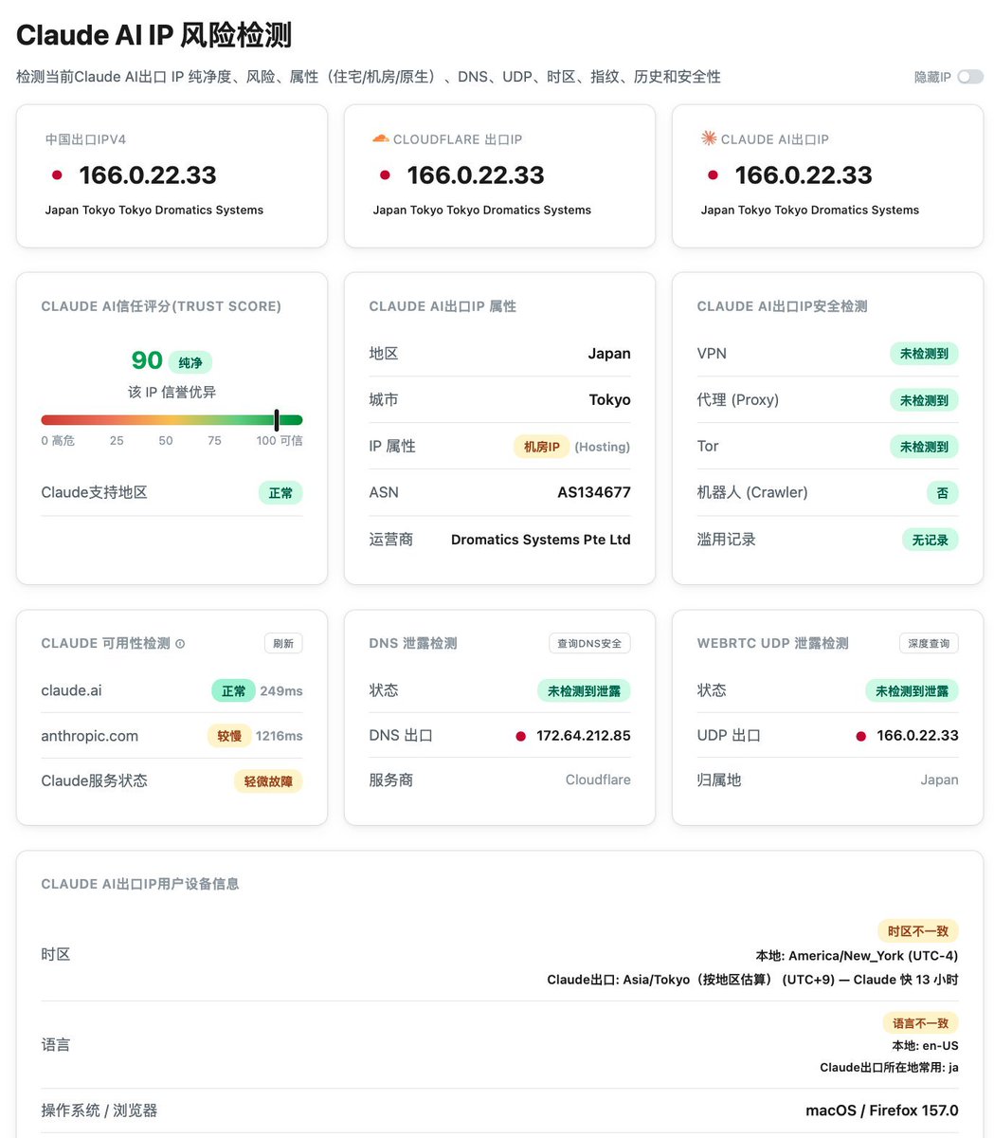Click the DNS 未检测到泄露 status badge

[584, 691]
